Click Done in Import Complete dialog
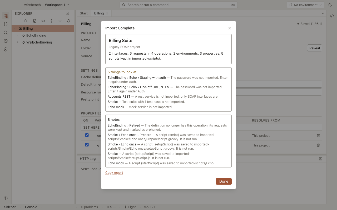The image size is (337, 210). click(224, 181)
